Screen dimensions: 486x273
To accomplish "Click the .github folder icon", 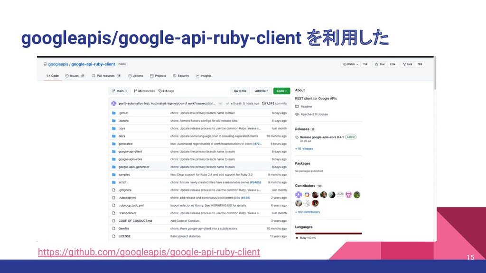I will tap(114, 113).
